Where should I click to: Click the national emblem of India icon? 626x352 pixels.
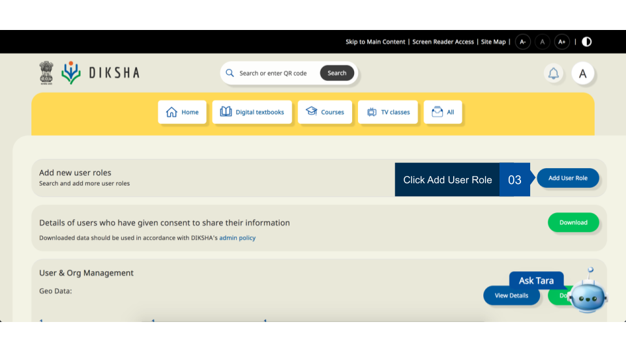click(46, 73)
